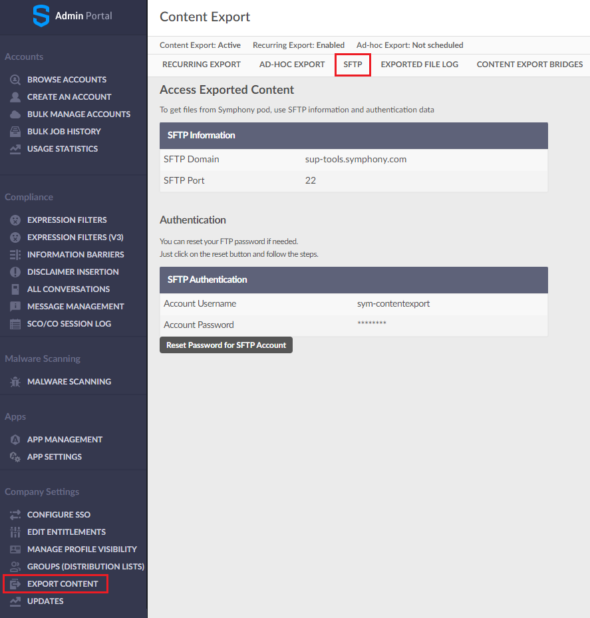Image resolution: width=590 pixels, height=618 pixels.
Task: Click the Edit Entitlements sliders icon
Action: click(x=15, y=532)
